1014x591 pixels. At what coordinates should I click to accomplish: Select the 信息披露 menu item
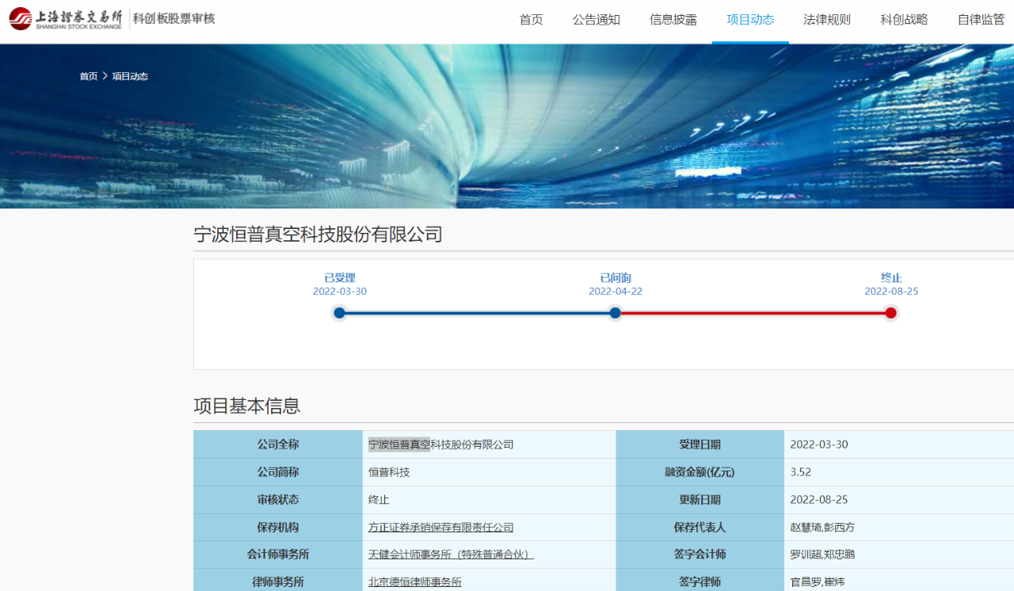(x=673, y=20)
